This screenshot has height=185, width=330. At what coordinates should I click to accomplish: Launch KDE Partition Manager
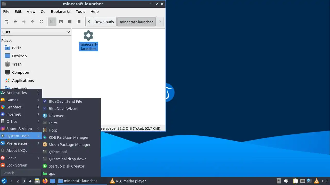tap(71, 137)
